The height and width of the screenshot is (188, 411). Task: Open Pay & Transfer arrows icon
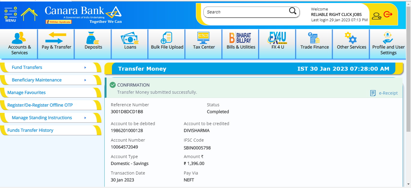(56, 38)
